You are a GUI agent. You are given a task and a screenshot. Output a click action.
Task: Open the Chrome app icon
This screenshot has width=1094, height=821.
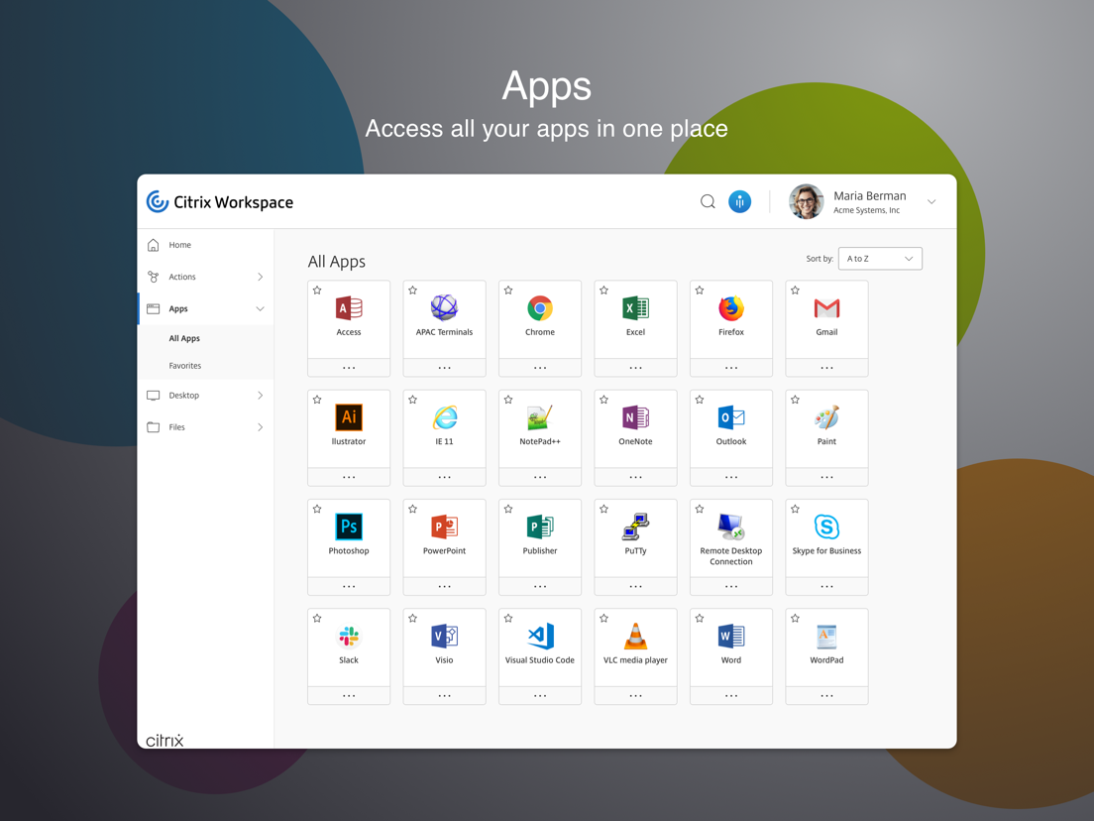click(x=540, y=307)
